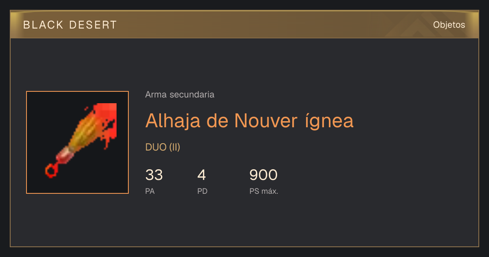Screen dimensions: 489x257
Task: Click the PS máx. stat label
Action: click(x=264, y=191)
